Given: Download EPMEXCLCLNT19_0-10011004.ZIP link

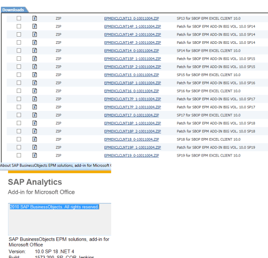Looking at the screenshot, I should point(131,155).
